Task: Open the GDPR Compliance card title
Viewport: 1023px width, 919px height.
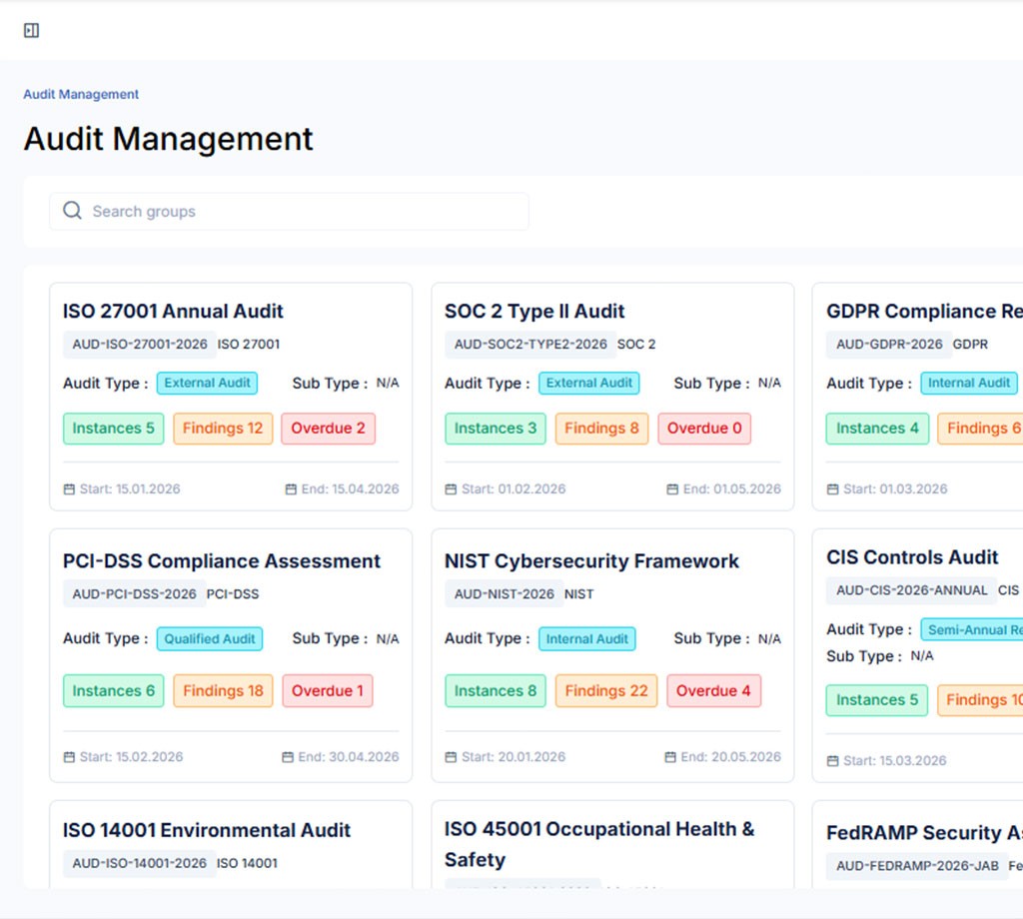Action: click(924, 311)
